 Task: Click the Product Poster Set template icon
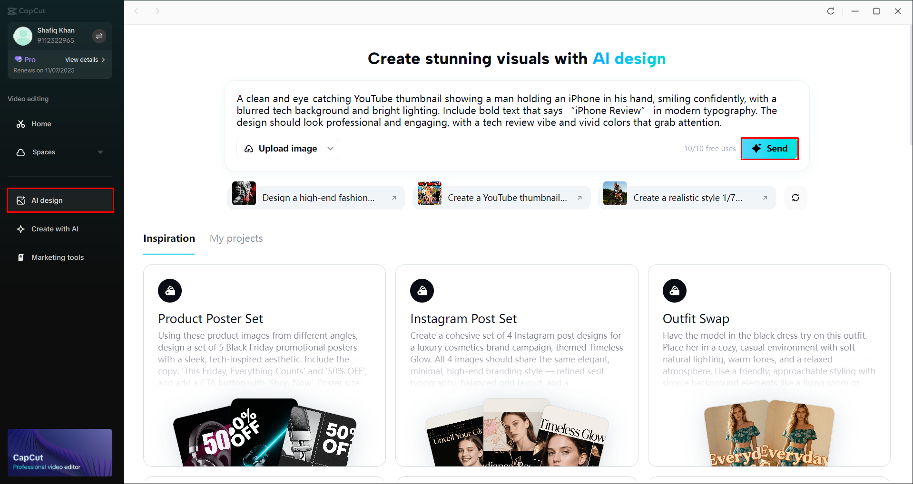(x=169, y=290)
